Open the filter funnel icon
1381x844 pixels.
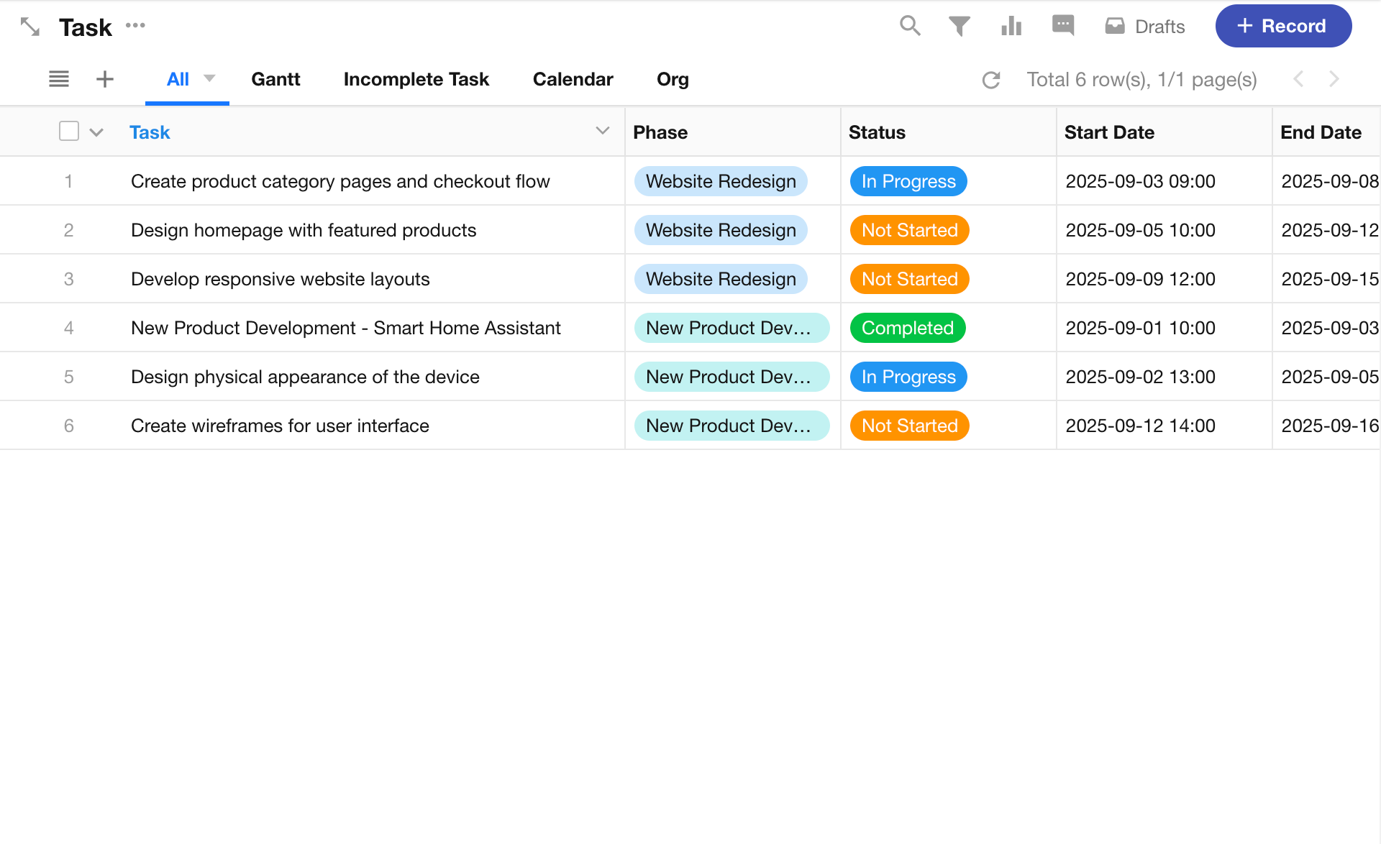pos(959,27)
